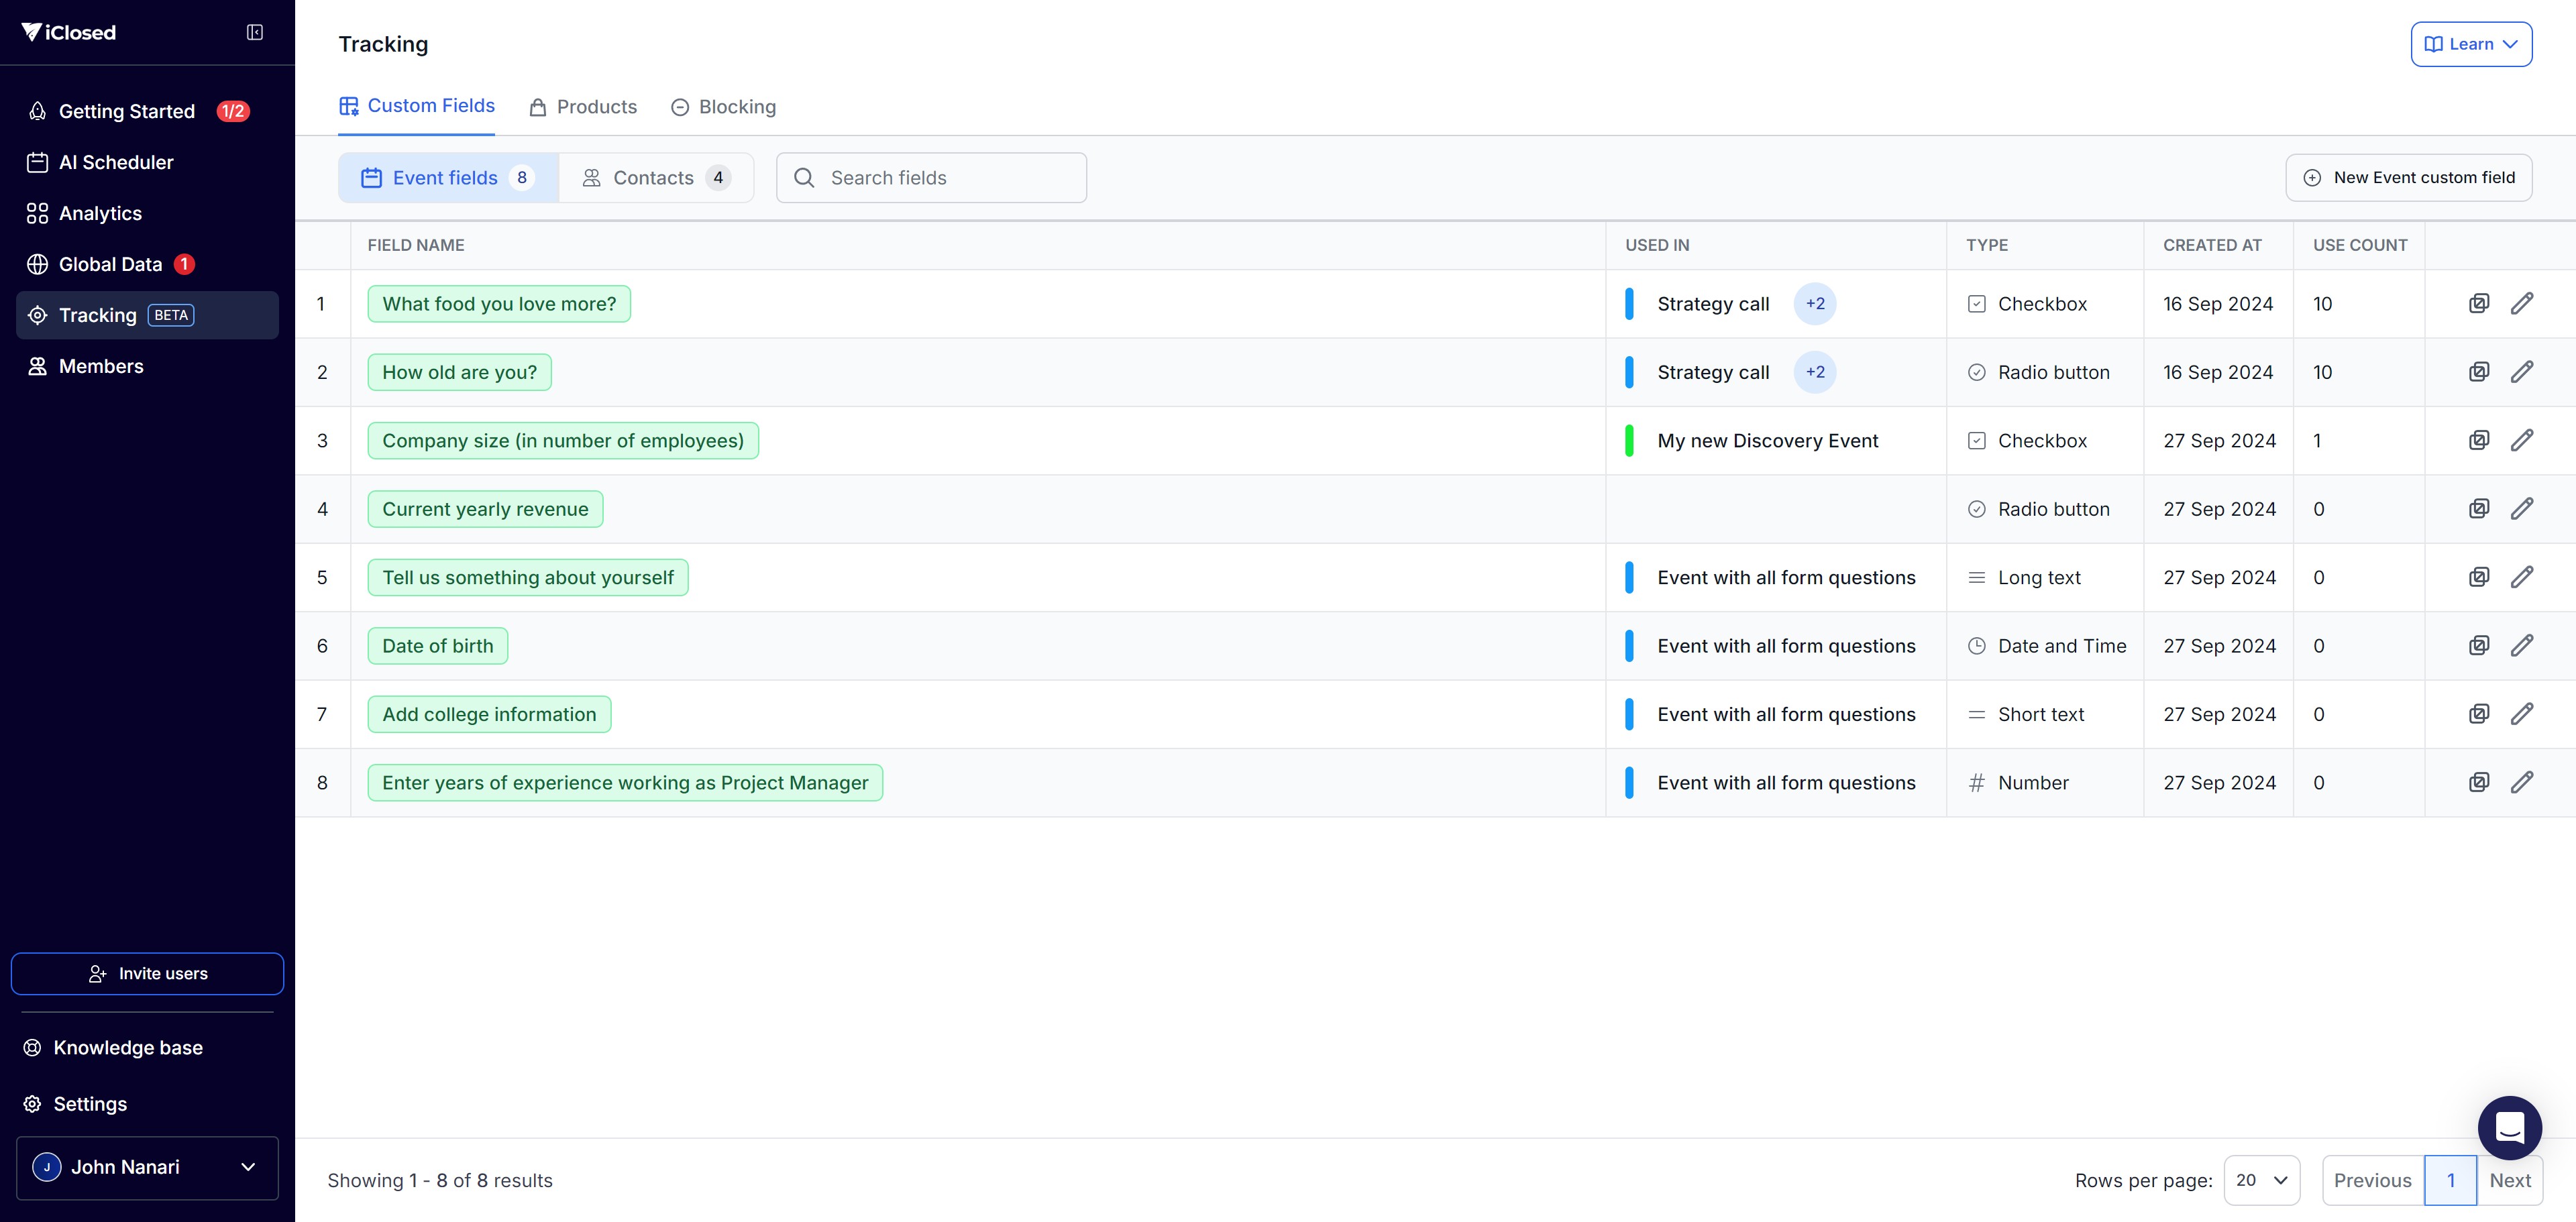The width and height of the screenshot is (2576, 1222).
Task: Click the edit pencil for 'How old are you?'
Action: point(2521,372)
